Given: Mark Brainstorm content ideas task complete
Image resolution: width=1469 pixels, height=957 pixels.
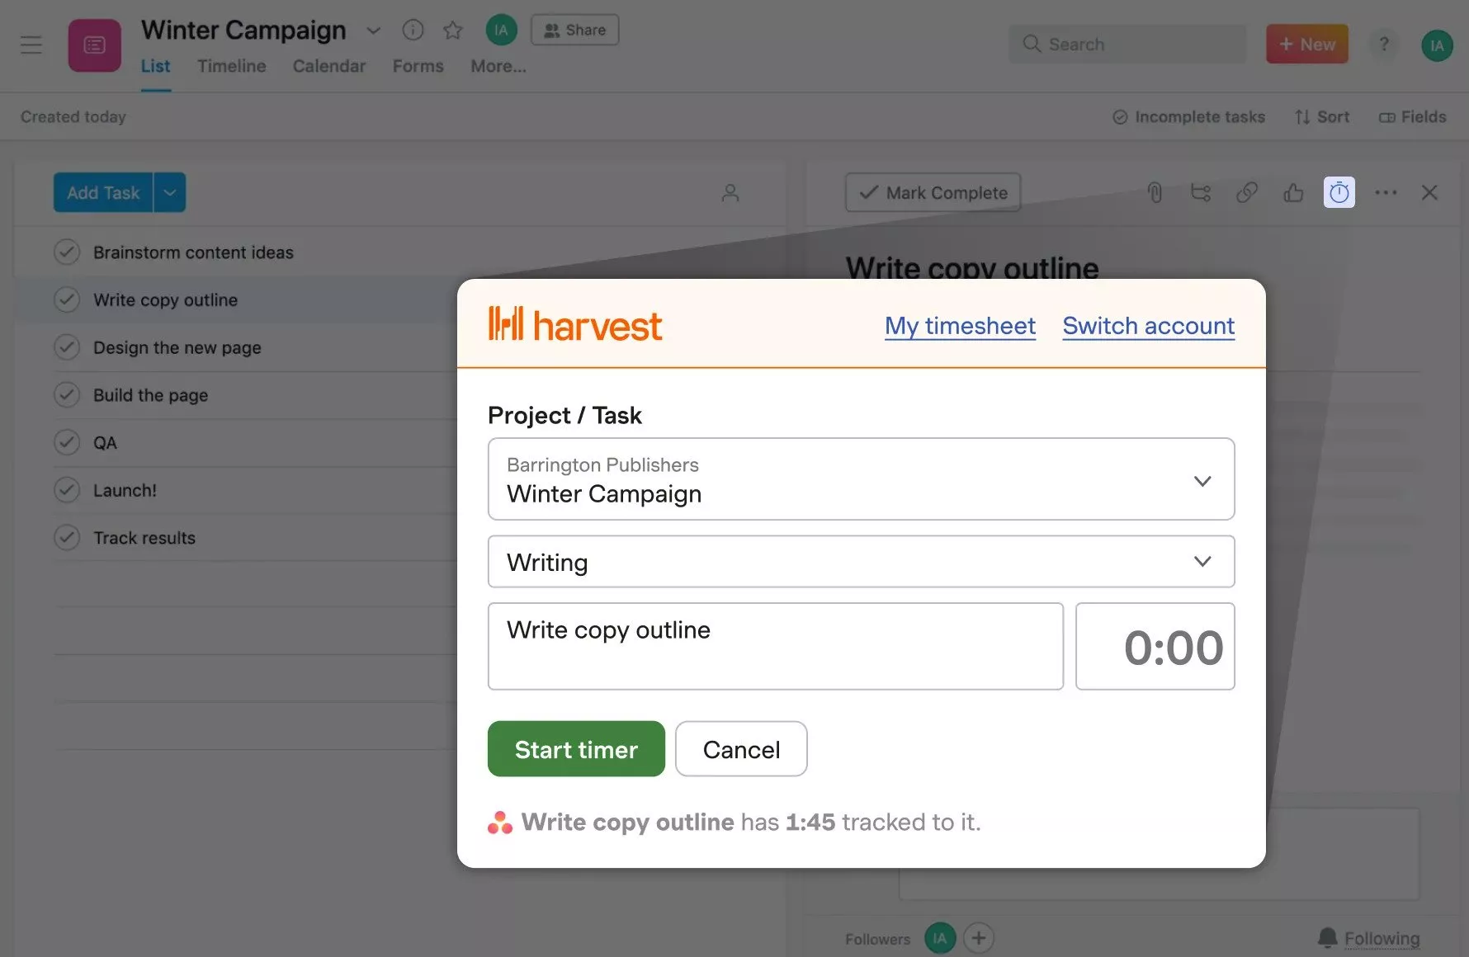Looking at the screenshot, I should tap(67, 252).
